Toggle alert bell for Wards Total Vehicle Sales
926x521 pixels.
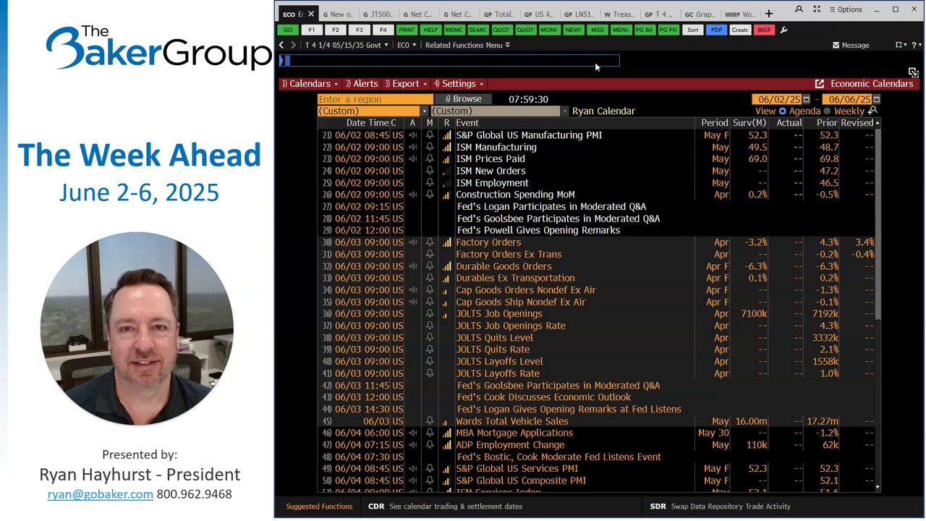click(430, 421)
